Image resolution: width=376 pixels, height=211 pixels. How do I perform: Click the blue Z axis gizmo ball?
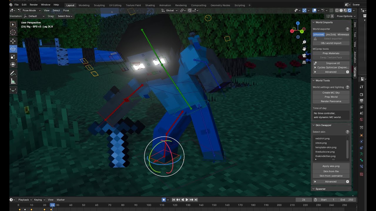pos(298,23)
